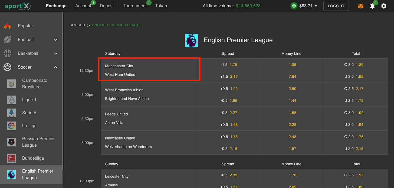Screen dimensions: 394x188
Task: Open the Tournament tab
Action: 135,6
